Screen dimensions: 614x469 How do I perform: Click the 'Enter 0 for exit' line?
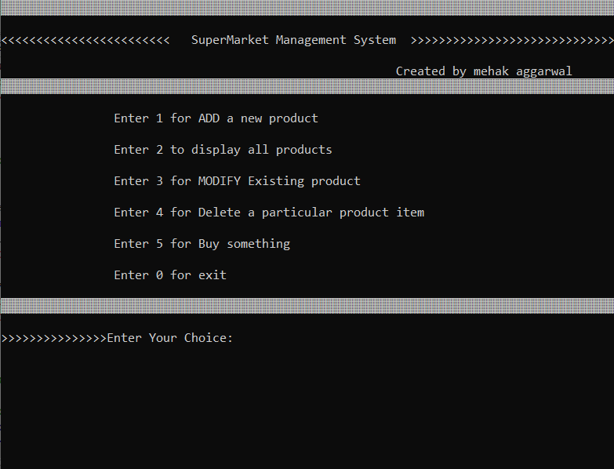point(170,274)
